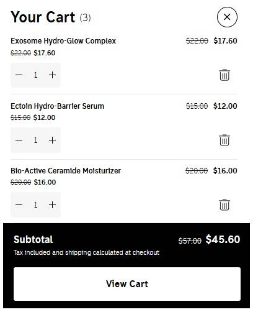Open the Bio-Active Ceramide Moisturizer product link
The image size is (253, 312).
tap(66, 171)
